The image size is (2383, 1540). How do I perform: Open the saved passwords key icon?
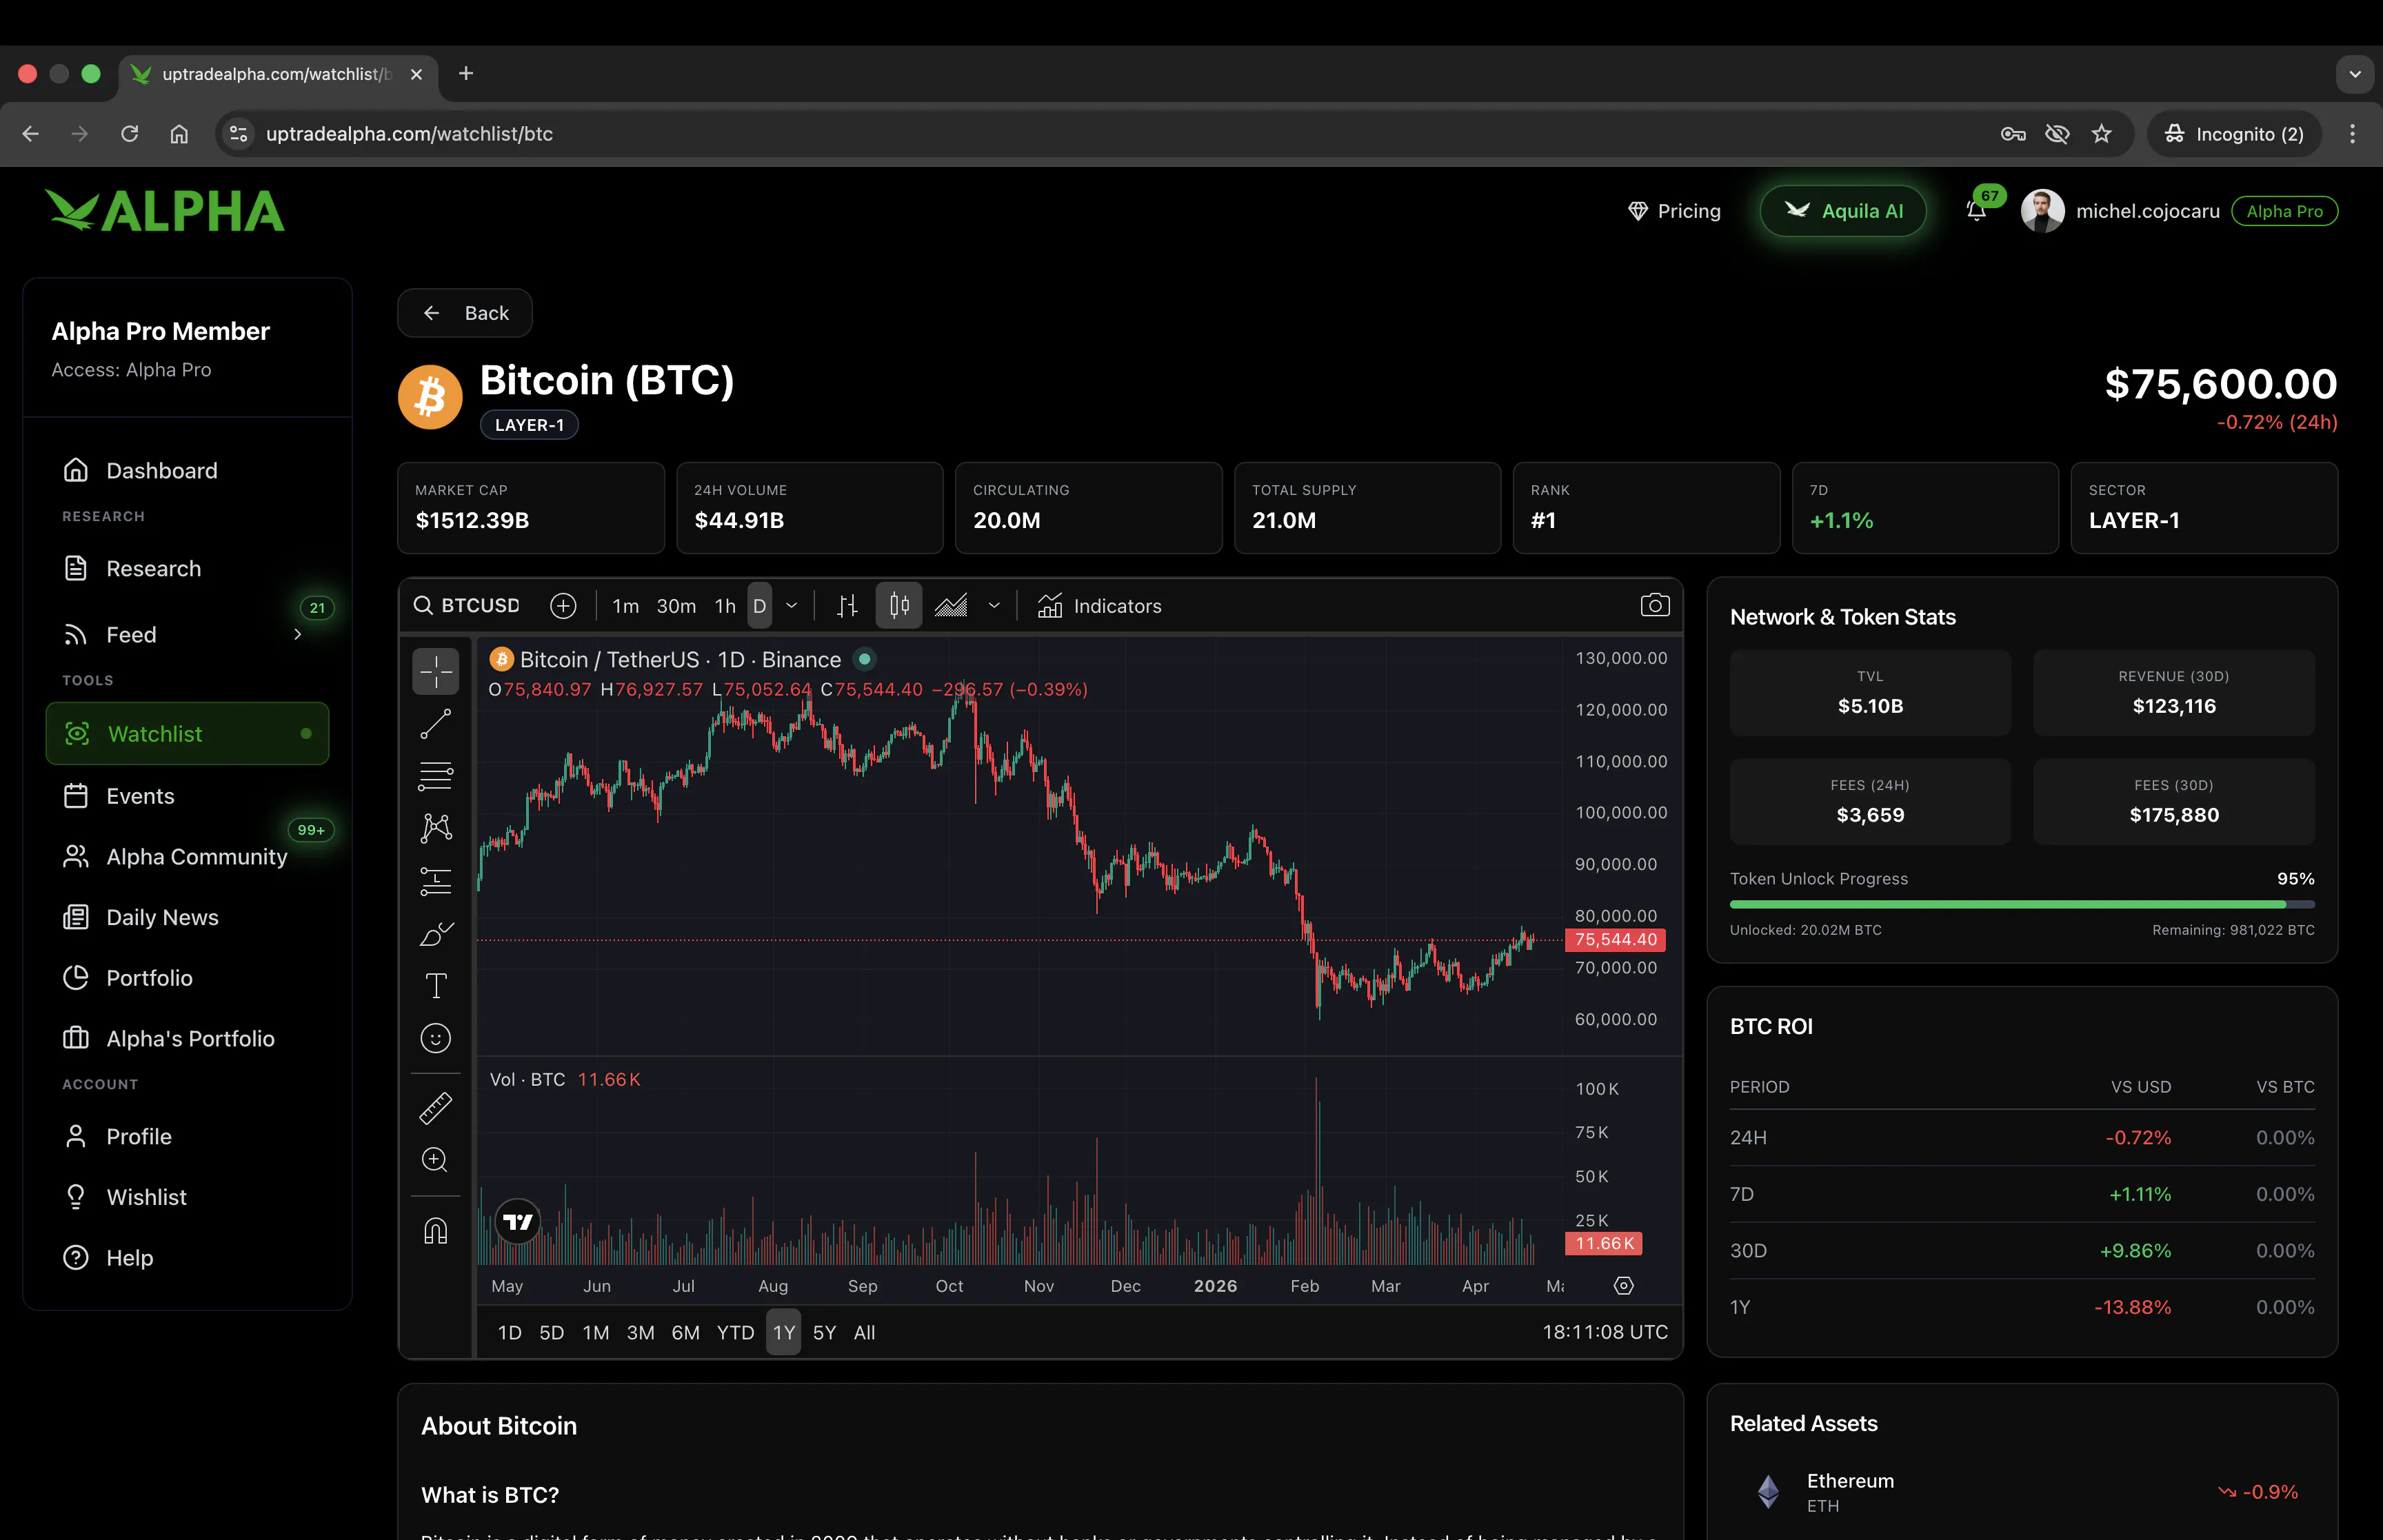[2012, 134]
